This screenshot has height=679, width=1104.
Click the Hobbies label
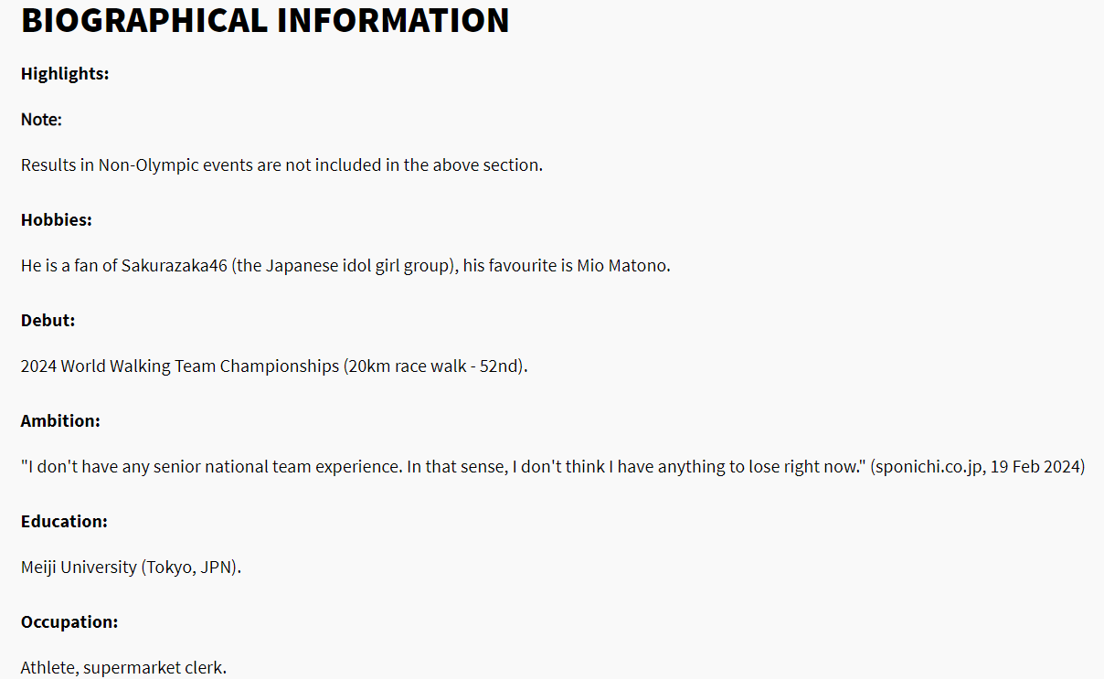57,220
